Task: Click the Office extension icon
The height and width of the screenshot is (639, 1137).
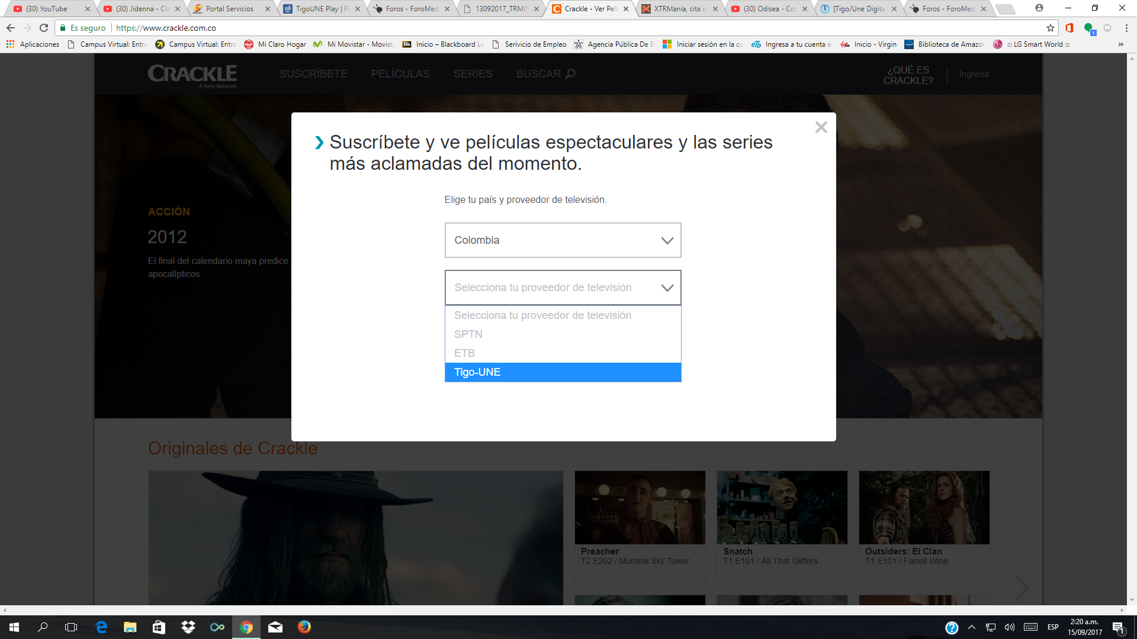Action: (1069, 28)
